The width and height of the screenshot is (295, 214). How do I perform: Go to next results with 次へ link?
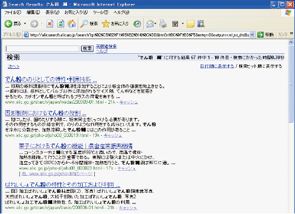[x=13, y=67]
